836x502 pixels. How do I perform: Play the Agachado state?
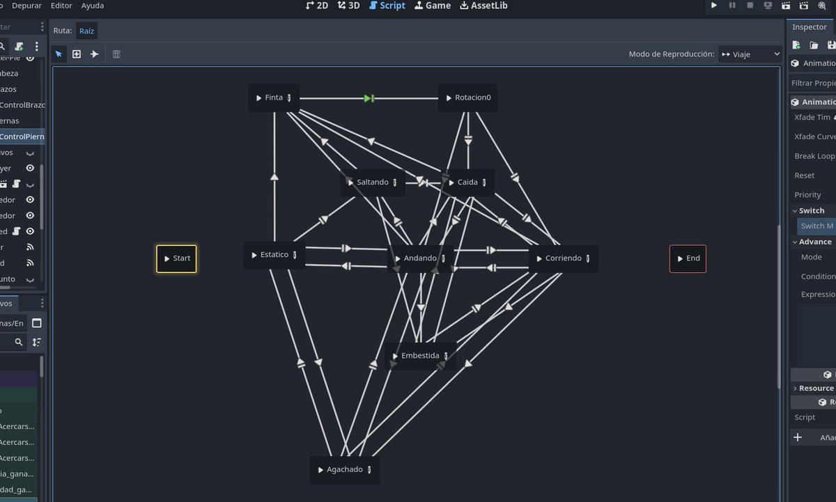pyautogui.click(x=320, y=470)
